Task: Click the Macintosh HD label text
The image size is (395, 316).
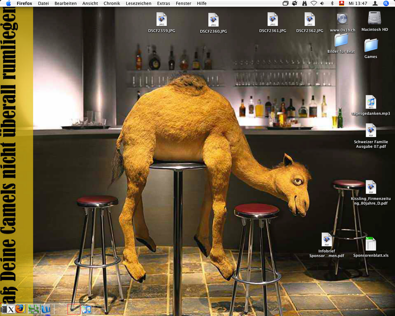Action: pos(375,29)
